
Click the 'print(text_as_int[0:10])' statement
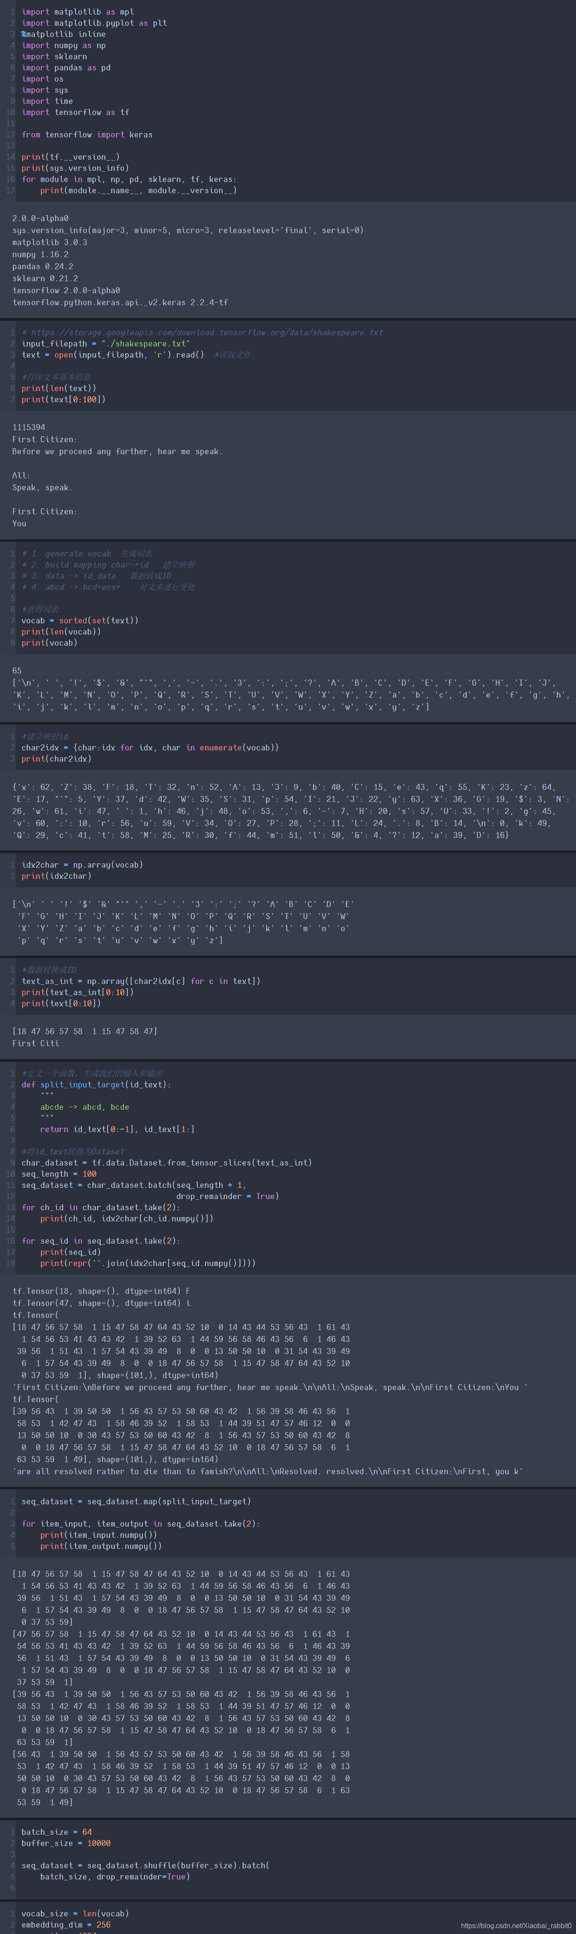click(x=78, y=993)
